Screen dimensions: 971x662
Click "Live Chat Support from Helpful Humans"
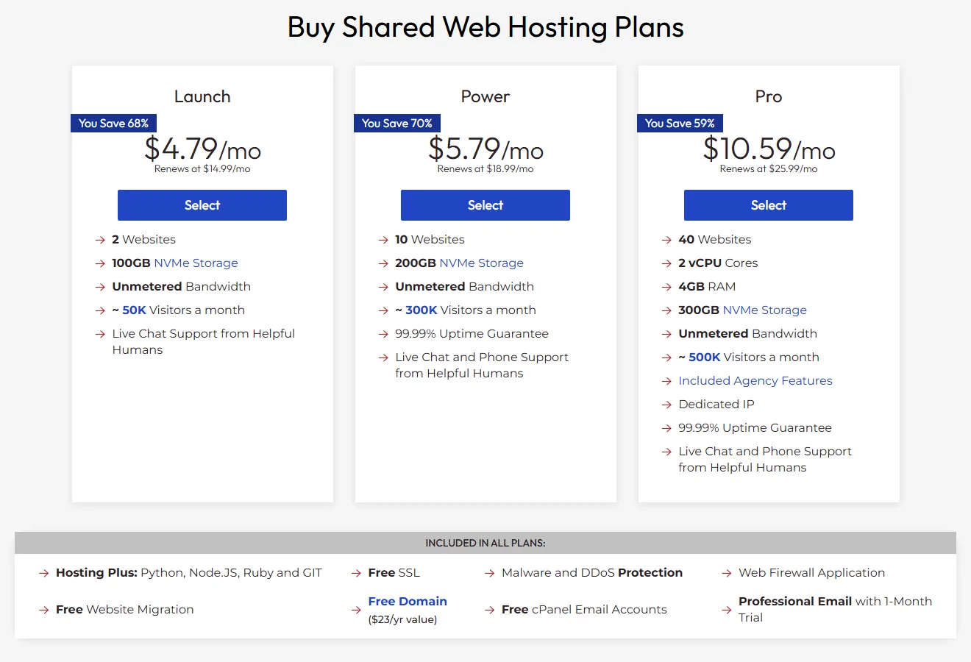point(204,341)
